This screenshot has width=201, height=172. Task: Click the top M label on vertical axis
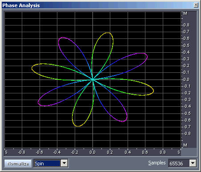click(185, 13)
